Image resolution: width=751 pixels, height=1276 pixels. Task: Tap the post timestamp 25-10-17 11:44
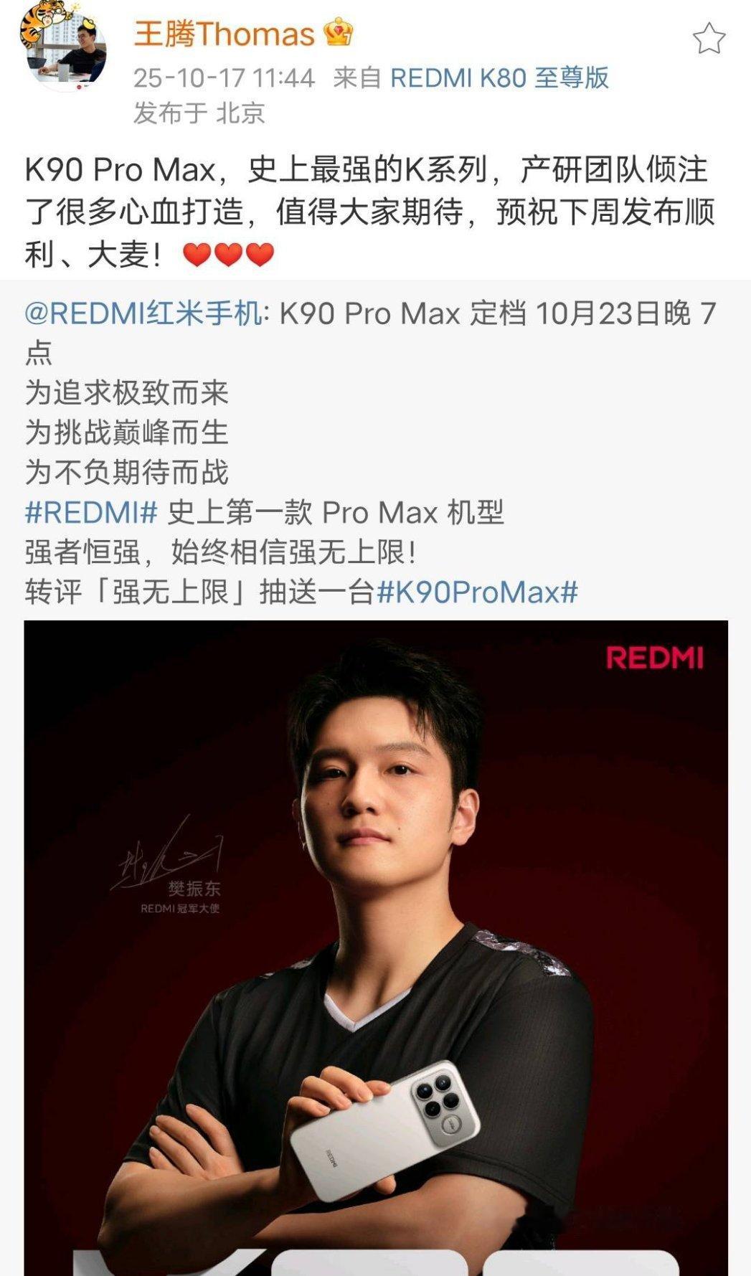coord(224,77)
